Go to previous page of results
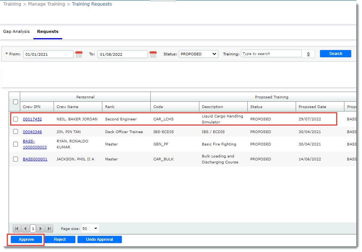 (x=25, y=228)
